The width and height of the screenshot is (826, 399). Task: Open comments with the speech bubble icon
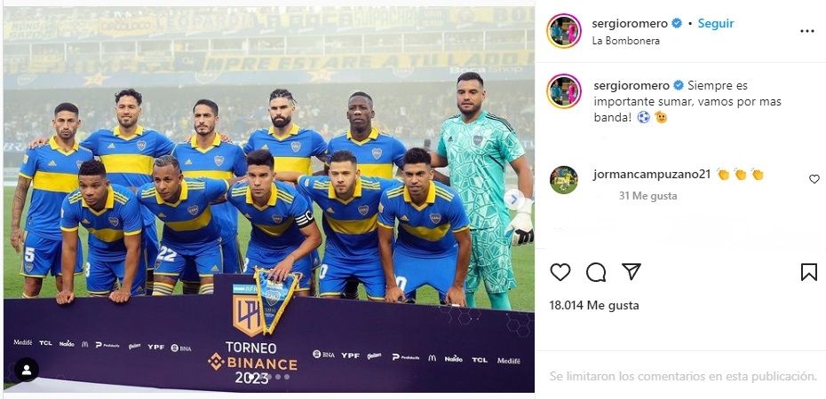(596, 272)
